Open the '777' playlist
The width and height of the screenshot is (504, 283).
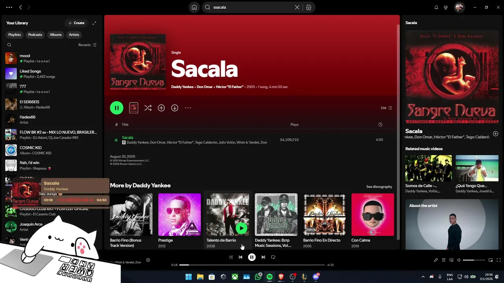(x=52, y=89)
